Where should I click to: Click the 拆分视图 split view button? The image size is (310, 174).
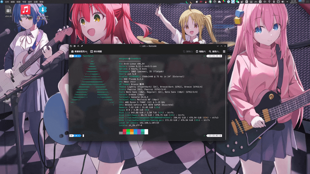pyautogui.click(x=96, y=52)
